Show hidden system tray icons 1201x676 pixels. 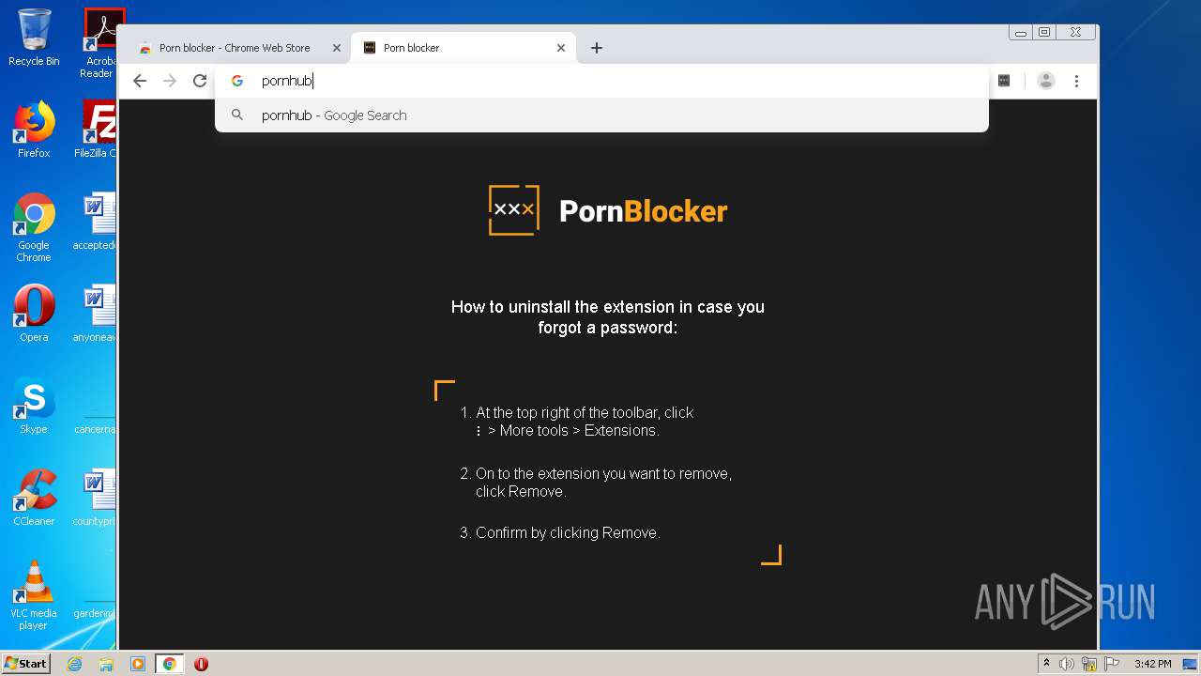tap(1046, 664)
